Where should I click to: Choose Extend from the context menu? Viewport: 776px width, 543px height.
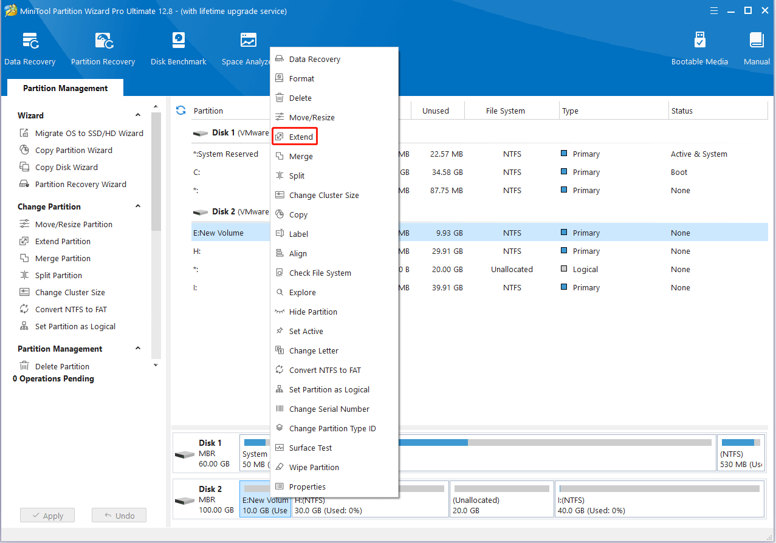click(301, 137)
